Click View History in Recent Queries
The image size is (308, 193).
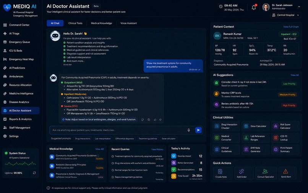[157, 149]
